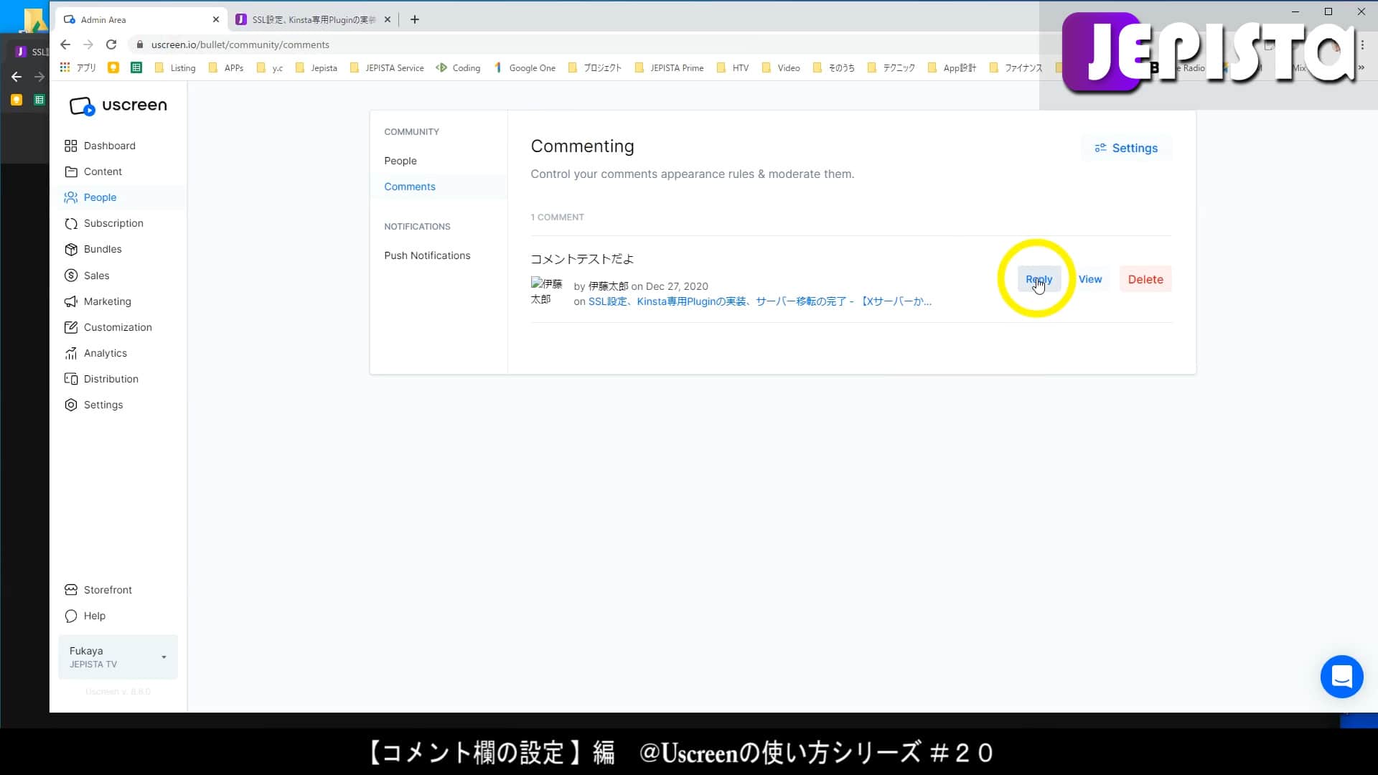Open the APPs bookmark folder
This screenshot has width=1378, height=775.
[226, 67]
